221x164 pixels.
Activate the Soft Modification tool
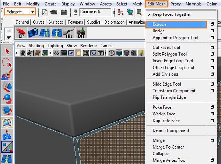click(7, 135)
